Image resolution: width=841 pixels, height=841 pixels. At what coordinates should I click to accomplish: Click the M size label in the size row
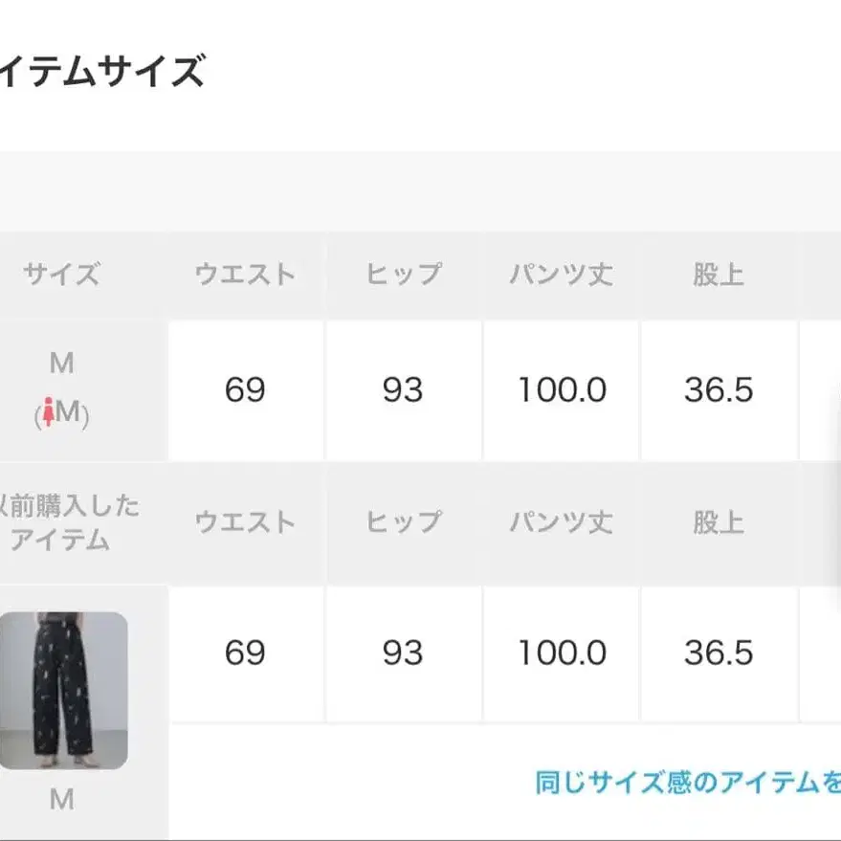click(61, 364)
